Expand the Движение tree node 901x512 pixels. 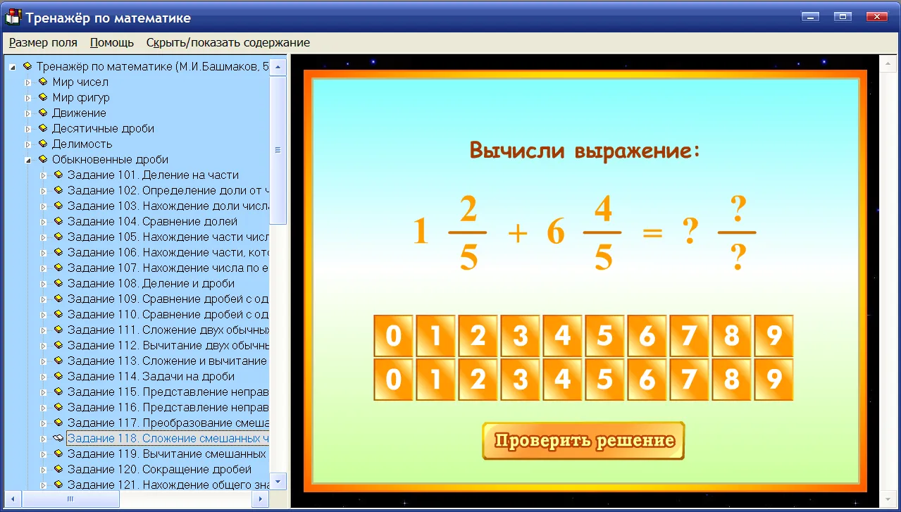point(28,113)
